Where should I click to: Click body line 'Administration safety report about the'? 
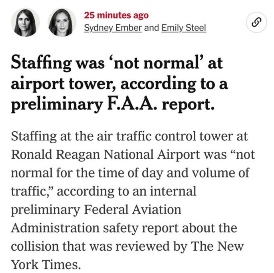(124, 228)
